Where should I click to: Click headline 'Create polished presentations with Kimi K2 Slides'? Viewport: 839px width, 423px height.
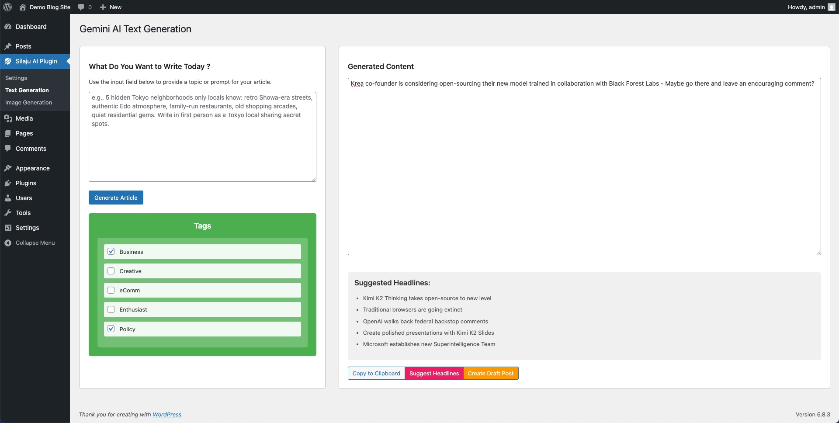coord(429,333)
